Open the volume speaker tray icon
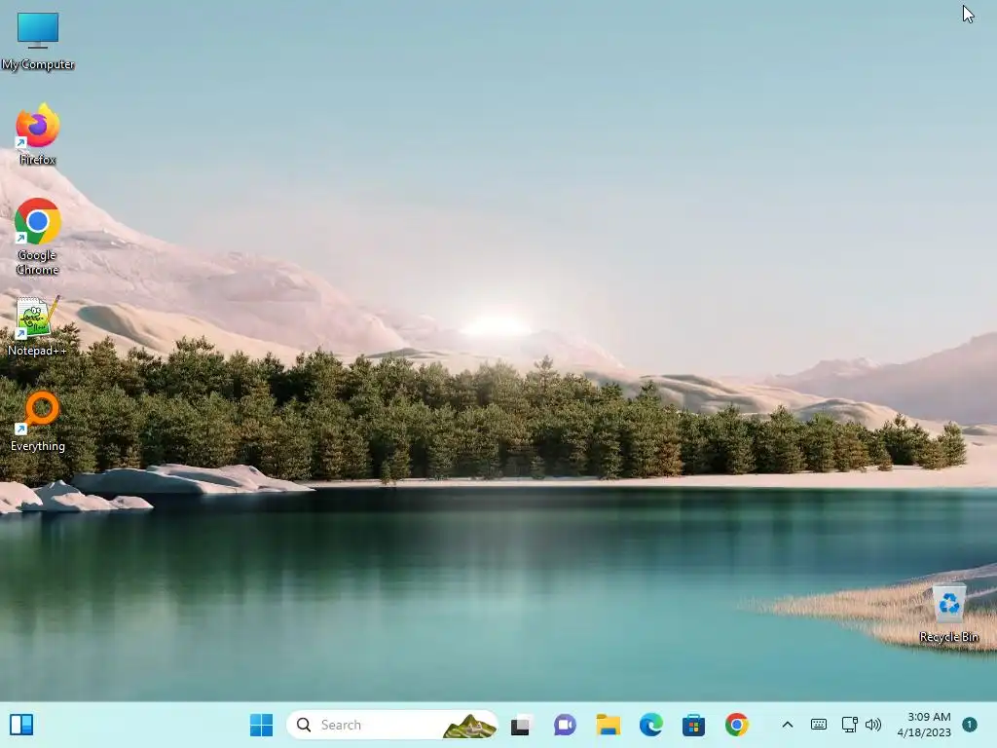This screenshot has width=997, height=748. click(x=873, y=725)
